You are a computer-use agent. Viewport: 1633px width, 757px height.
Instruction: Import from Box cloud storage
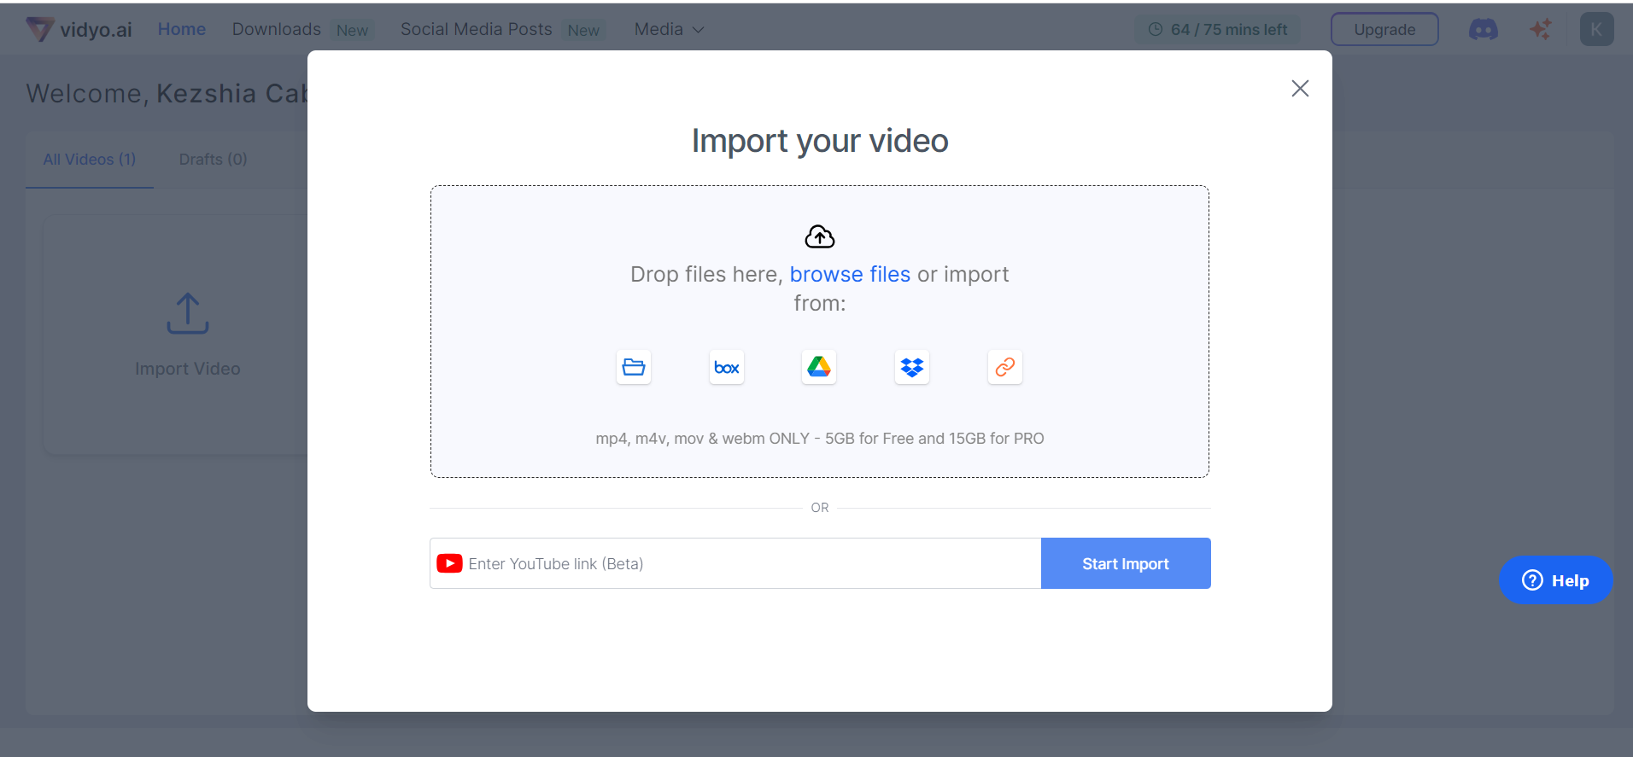[727, 367]
